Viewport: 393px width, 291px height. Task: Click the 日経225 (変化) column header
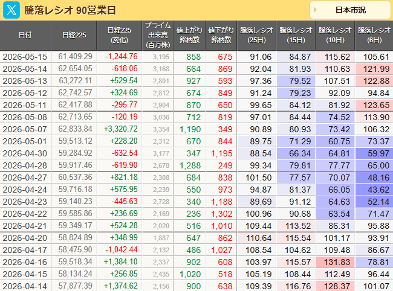pos(119,35)
